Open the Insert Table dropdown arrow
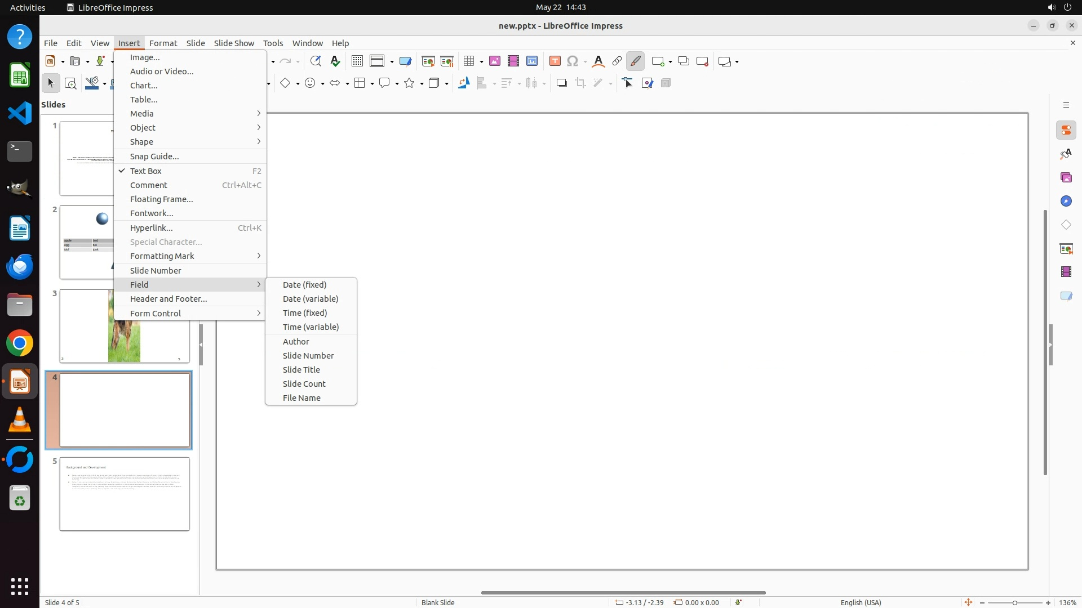The height and width of the screenshot is (608, 1082). tap(481, 61)
